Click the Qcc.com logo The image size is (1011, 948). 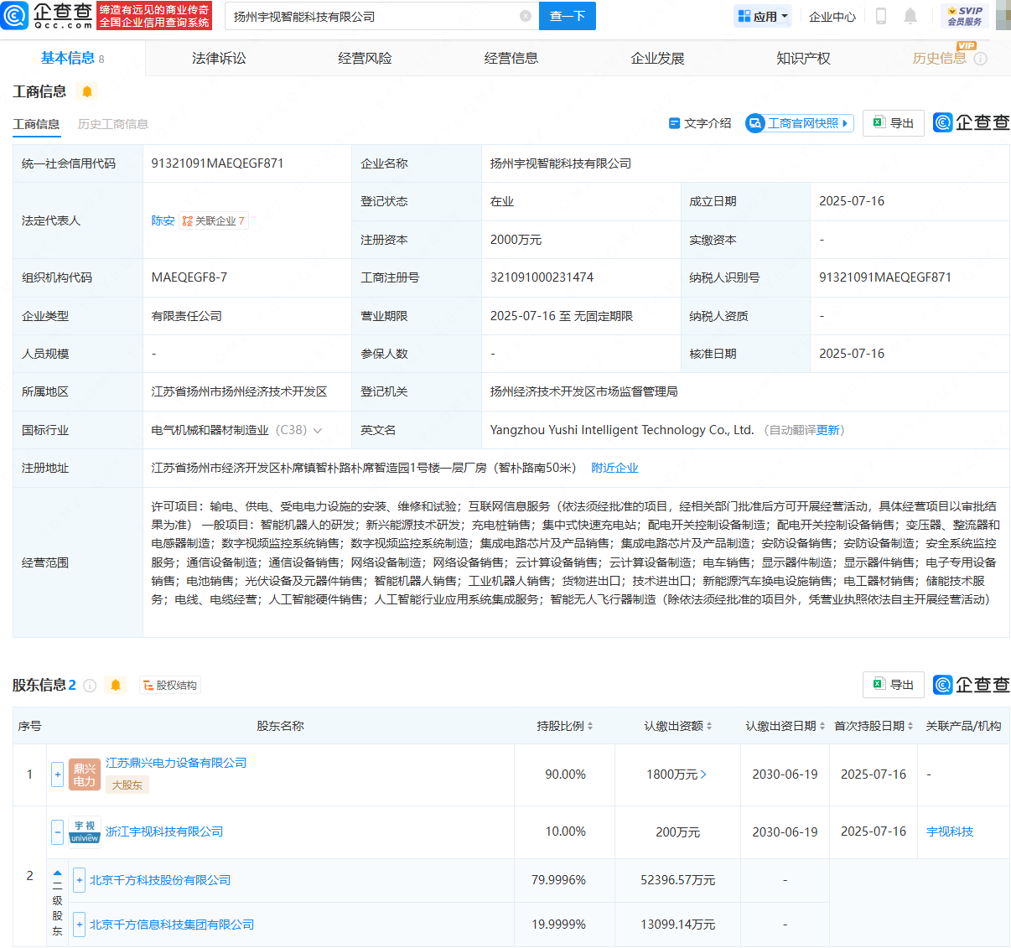[x=47, y=15]
